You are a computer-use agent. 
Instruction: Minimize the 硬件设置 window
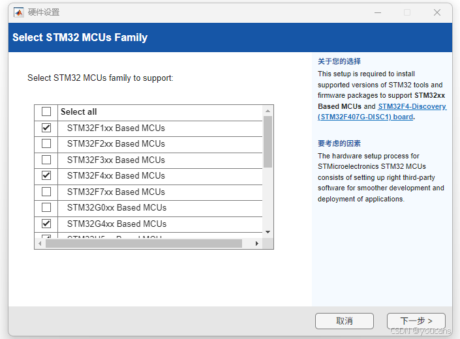point(378,12)
